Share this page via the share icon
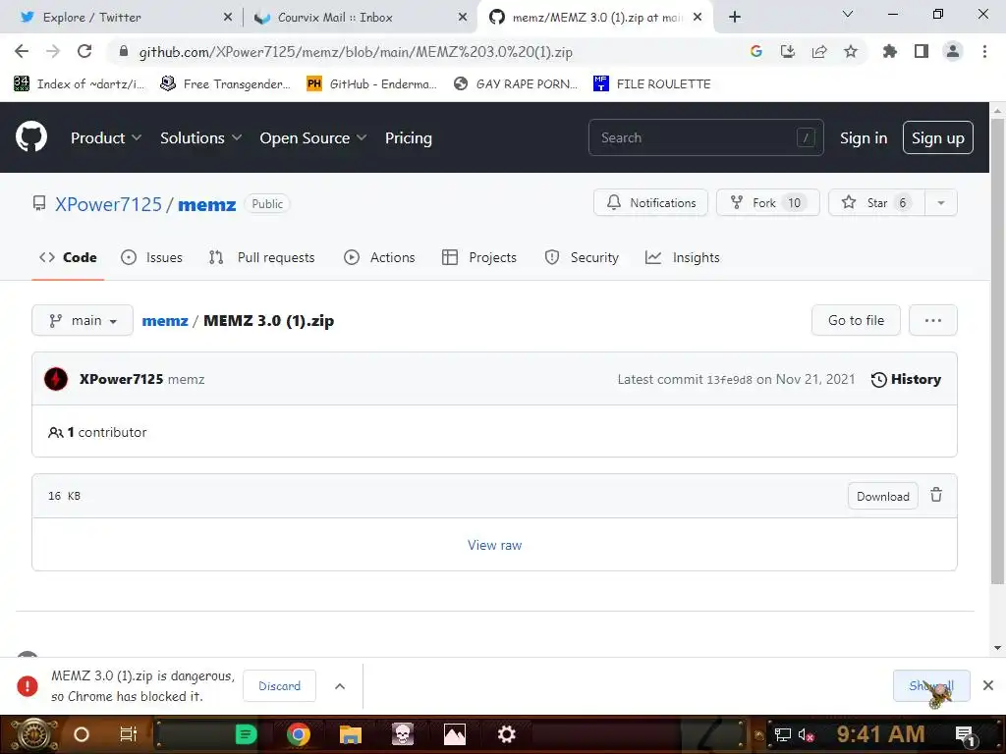 click(819, 51)
